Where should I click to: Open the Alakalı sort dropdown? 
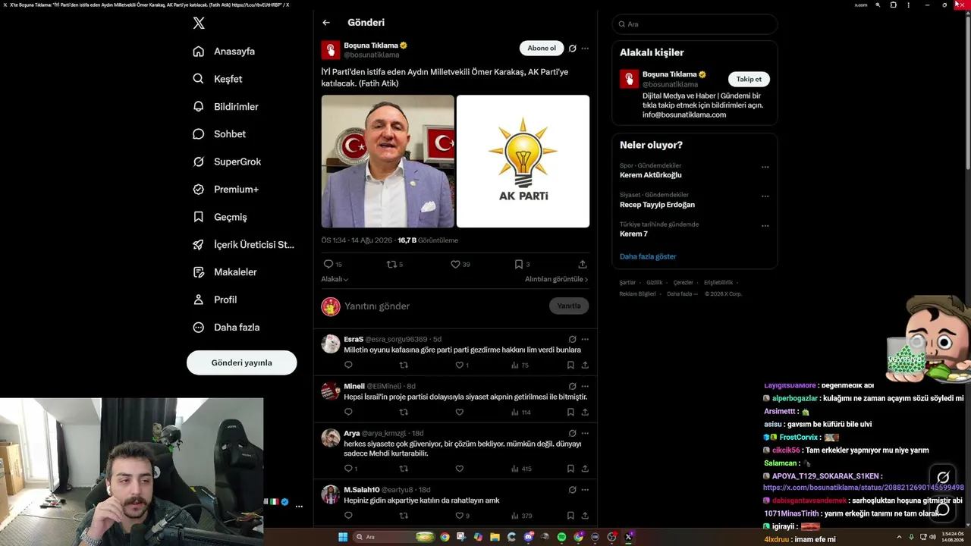(x=335, y=279)
